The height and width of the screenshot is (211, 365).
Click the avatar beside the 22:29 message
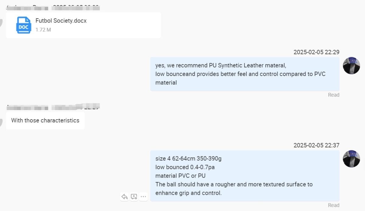[351, 65]
